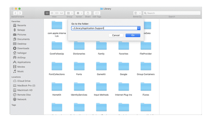Select Remote Disc in sidebar
The height and width of the screenshot is (128, 212).
coord(22,95)
